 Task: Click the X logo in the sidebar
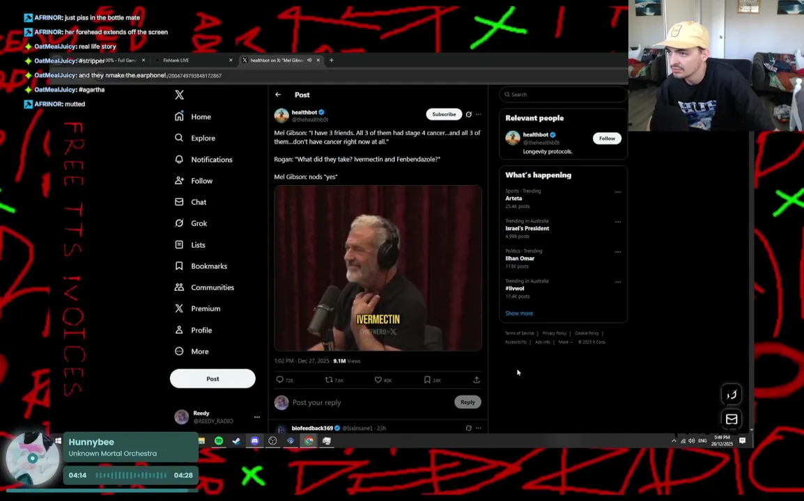point(179,95)
